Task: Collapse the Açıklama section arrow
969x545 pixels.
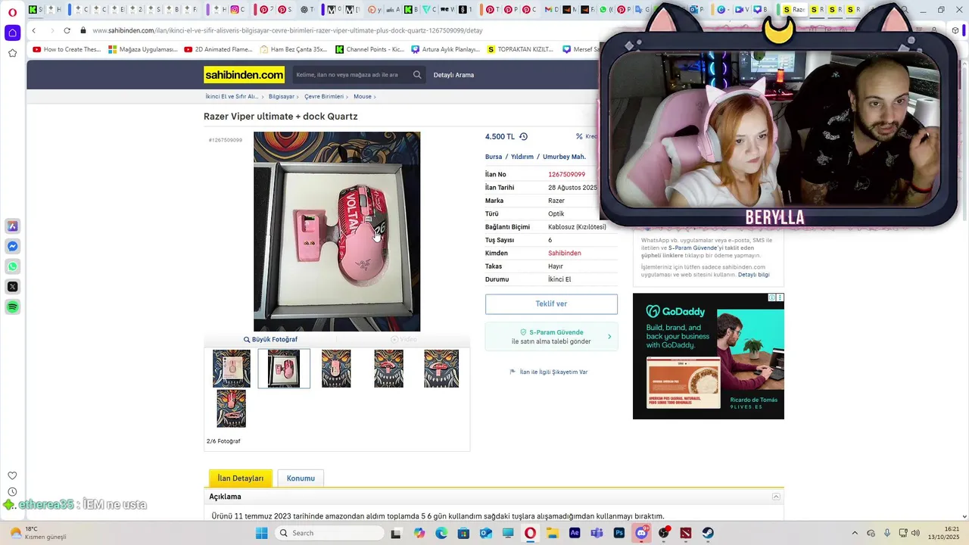Action: [776, 497]
